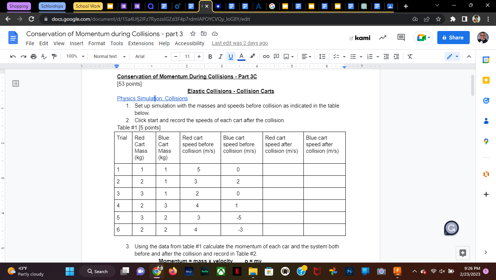Open the editing mode pencil dropdown
The image size is (496, 280).
tap(453, 57)
